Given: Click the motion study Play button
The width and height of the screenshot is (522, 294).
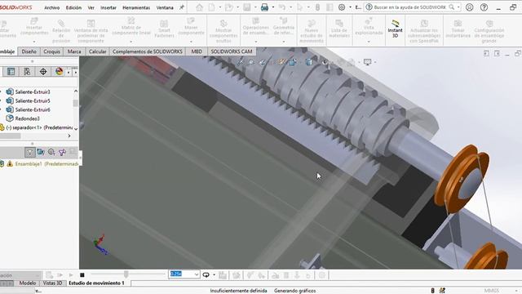Looking at the screenshot, I should coord(71,275).
